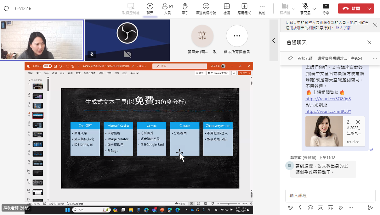Expand camera options arrow next to 照相機

(x=294, y=9)
